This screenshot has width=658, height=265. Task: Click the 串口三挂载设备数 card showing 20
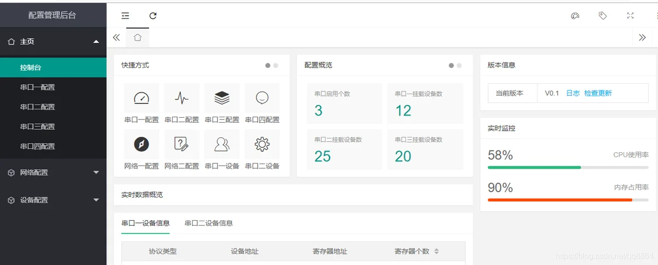425,149
